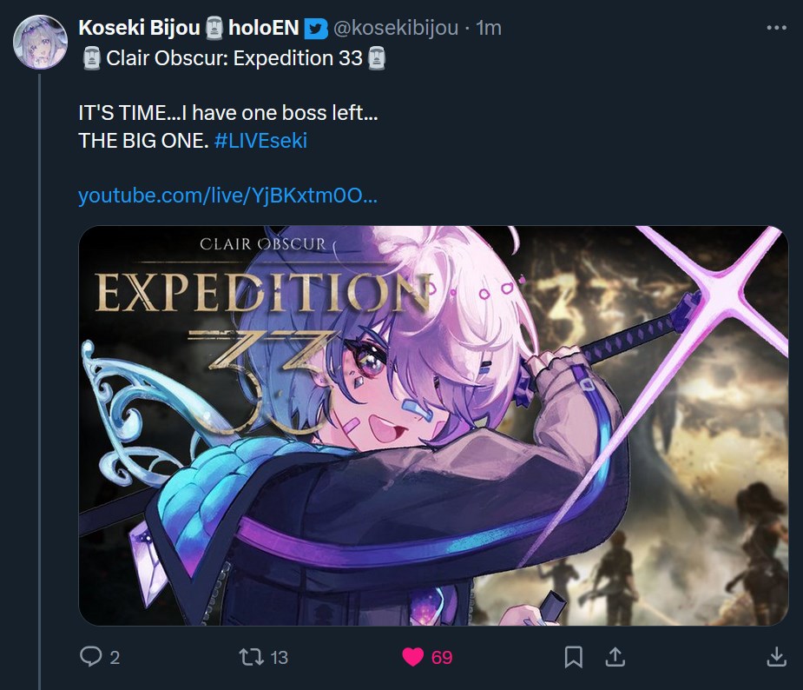Viewport: 803px width, 690px height.
Task: Open the tweet via the 1m timestamp
Action: 489,28
